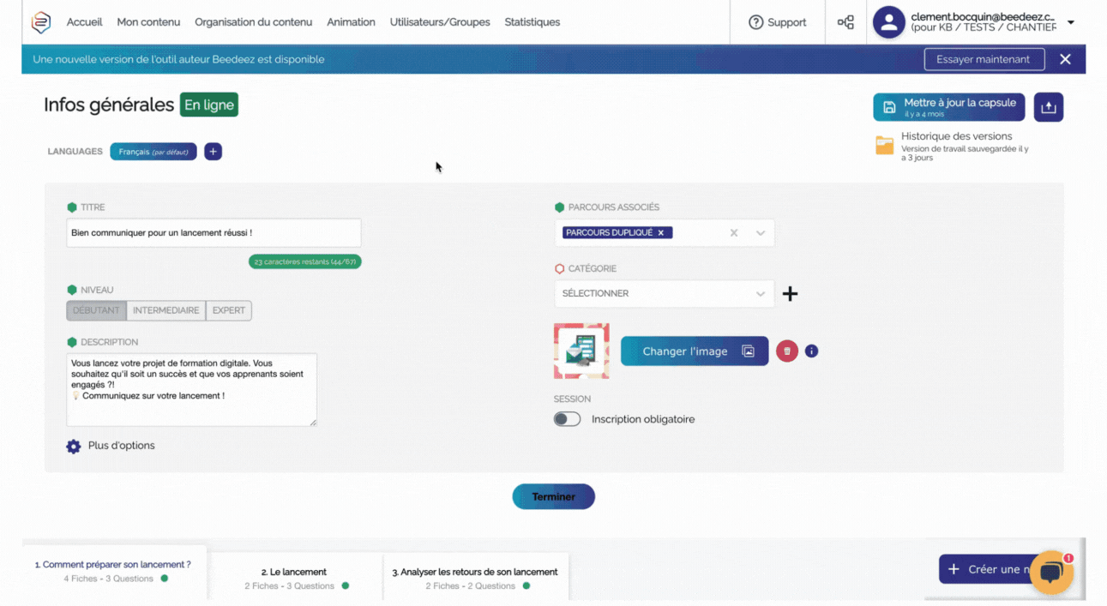Image resolution: width=1107 pixels, height=606 pixels.
Task: Open the Parcours associés dropdown arrow
Action: click(760, 233)
